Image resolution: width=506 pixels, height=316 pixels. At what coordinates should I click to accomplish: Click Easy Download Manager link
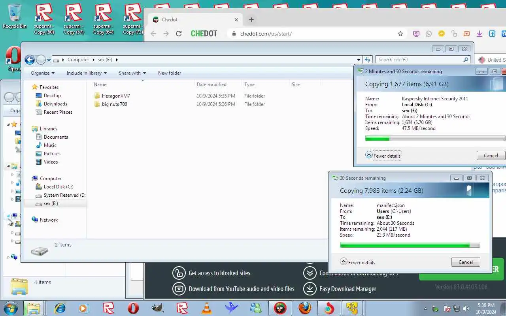(348, 289)
